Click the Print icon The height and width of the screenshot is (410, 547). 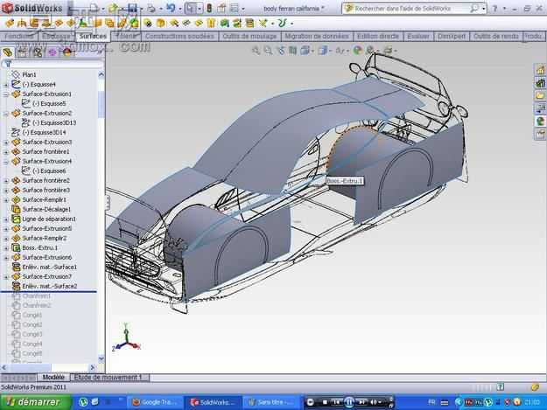point(151,8)
